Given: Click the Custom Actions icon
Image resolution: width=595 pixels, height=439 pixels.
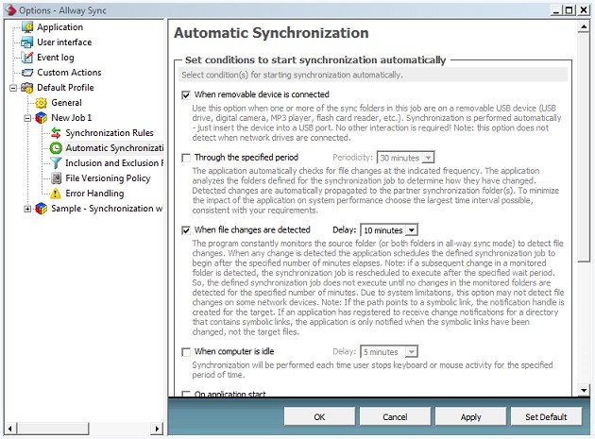Looking at the screenshot, I should pyautogui.click(x=27, y=73).
